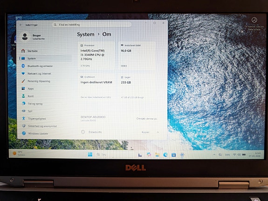Go back with the arrow button
268x201 pixels.
pyautogui.click(x=21, y=25)
